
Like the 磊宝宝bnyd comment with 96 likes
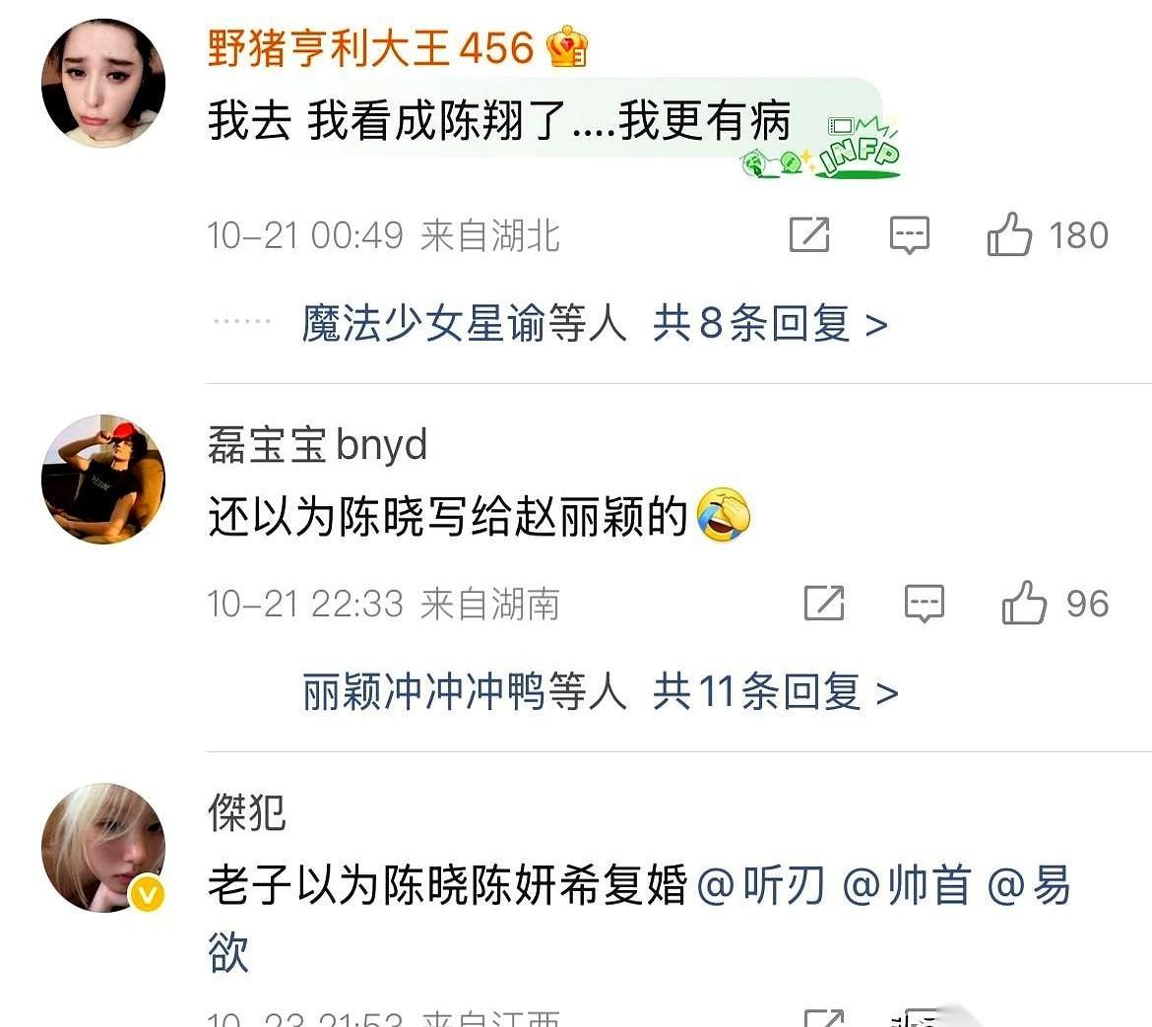point(1023,604)
